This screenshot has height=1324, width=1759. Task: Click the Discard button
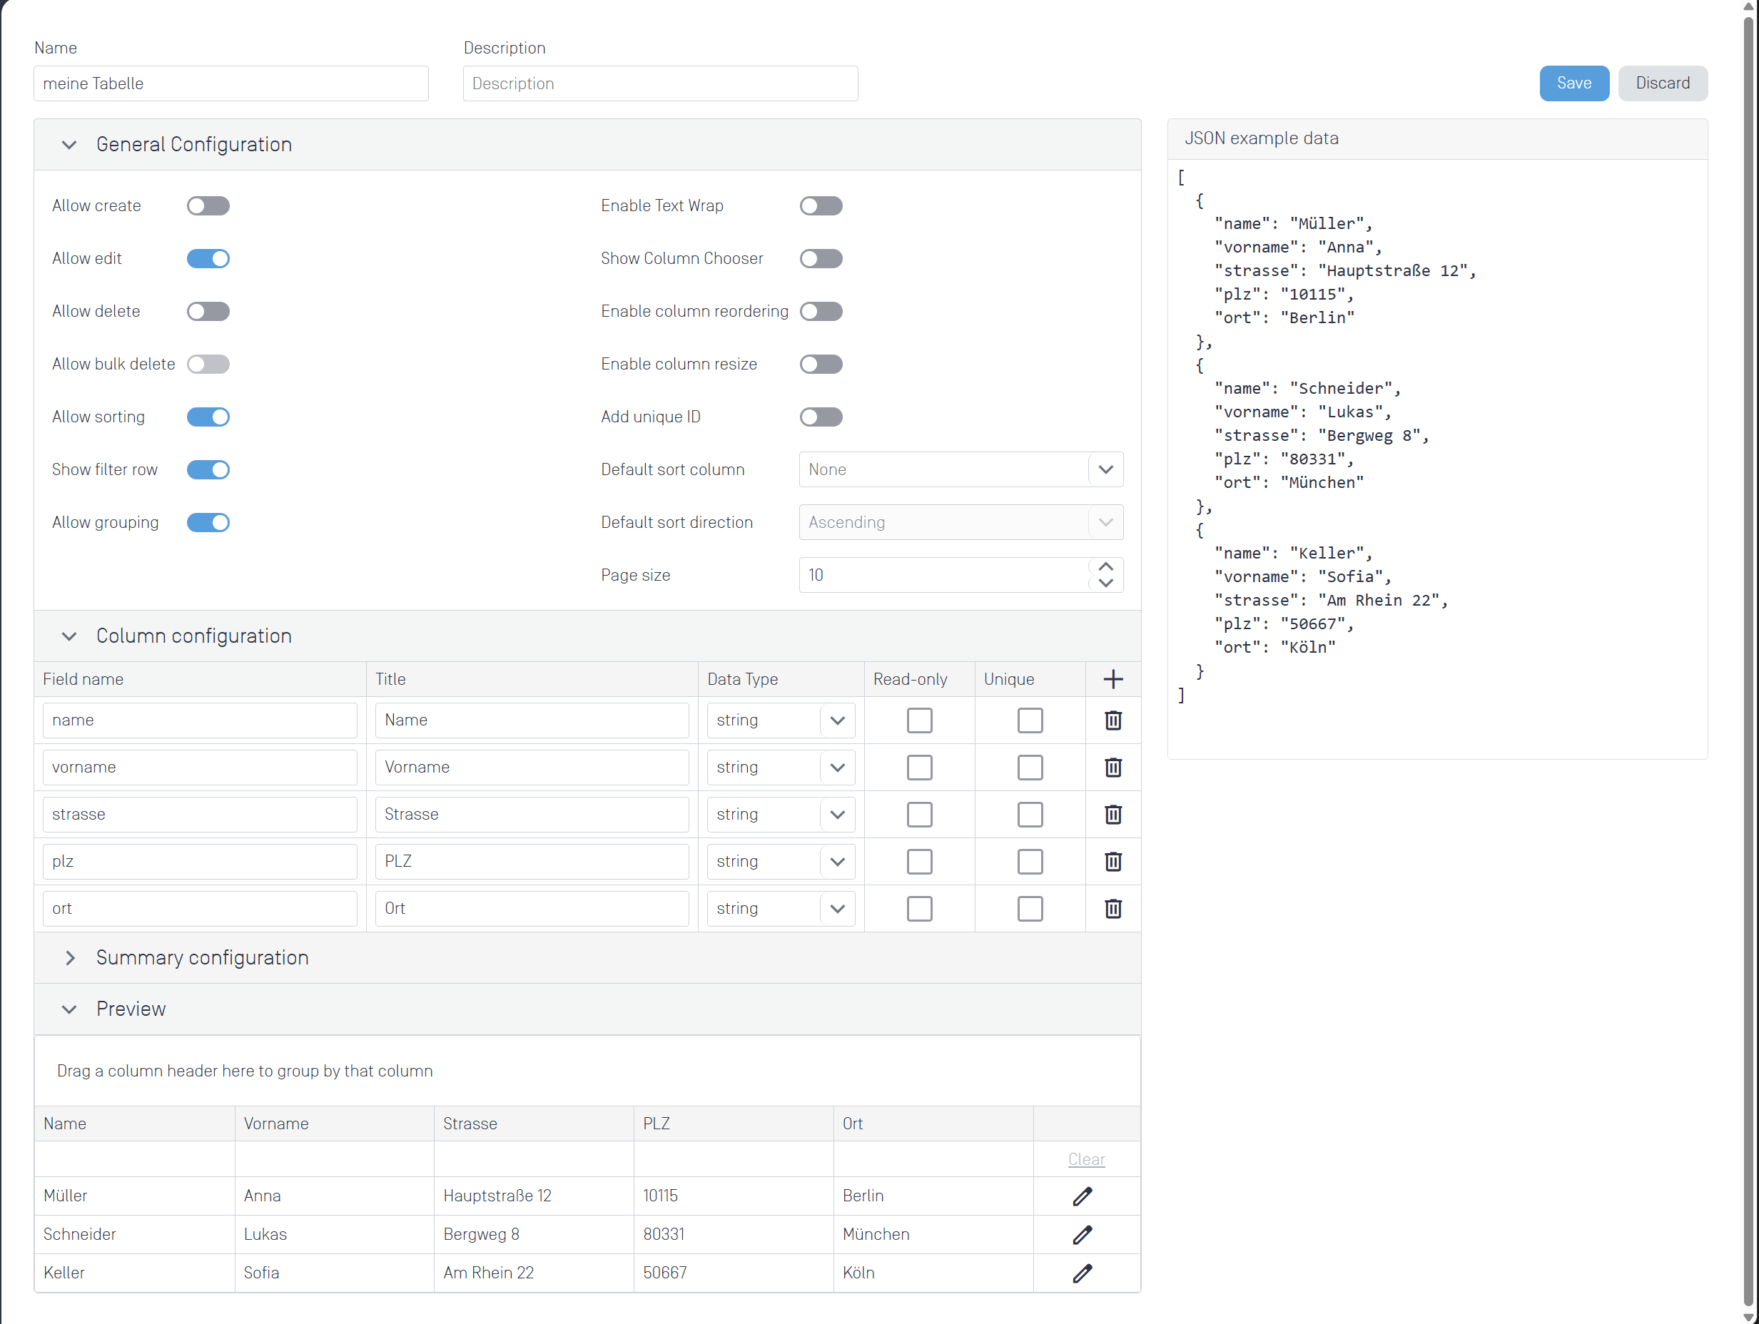click(1662, 83)
